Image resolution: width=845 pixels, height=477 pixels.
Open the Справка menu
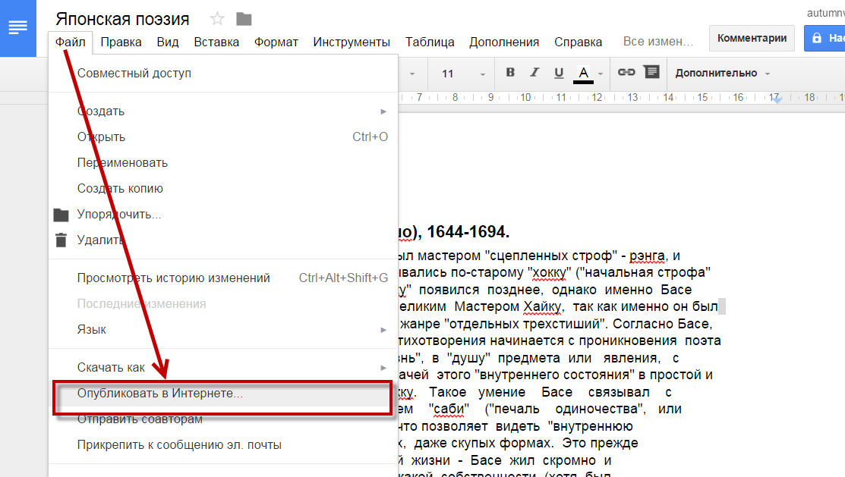coord(578,42)
